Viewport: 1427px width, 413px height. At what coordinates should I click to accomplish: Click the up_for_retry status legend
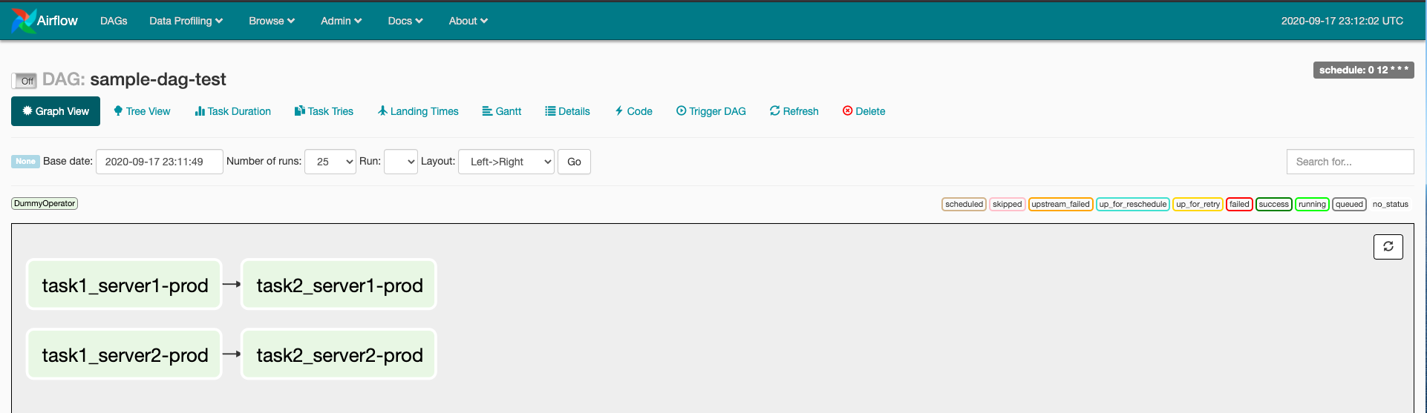click(1198, 204)
